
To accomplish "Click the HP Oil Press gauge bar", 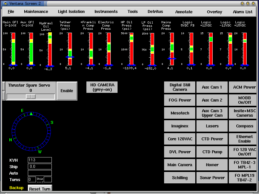I will pyautogui.click(x=131, y=49).
